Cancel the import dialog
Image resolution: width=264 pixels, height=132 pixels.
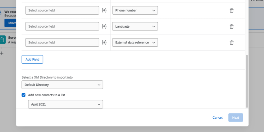tap(217, 118)
